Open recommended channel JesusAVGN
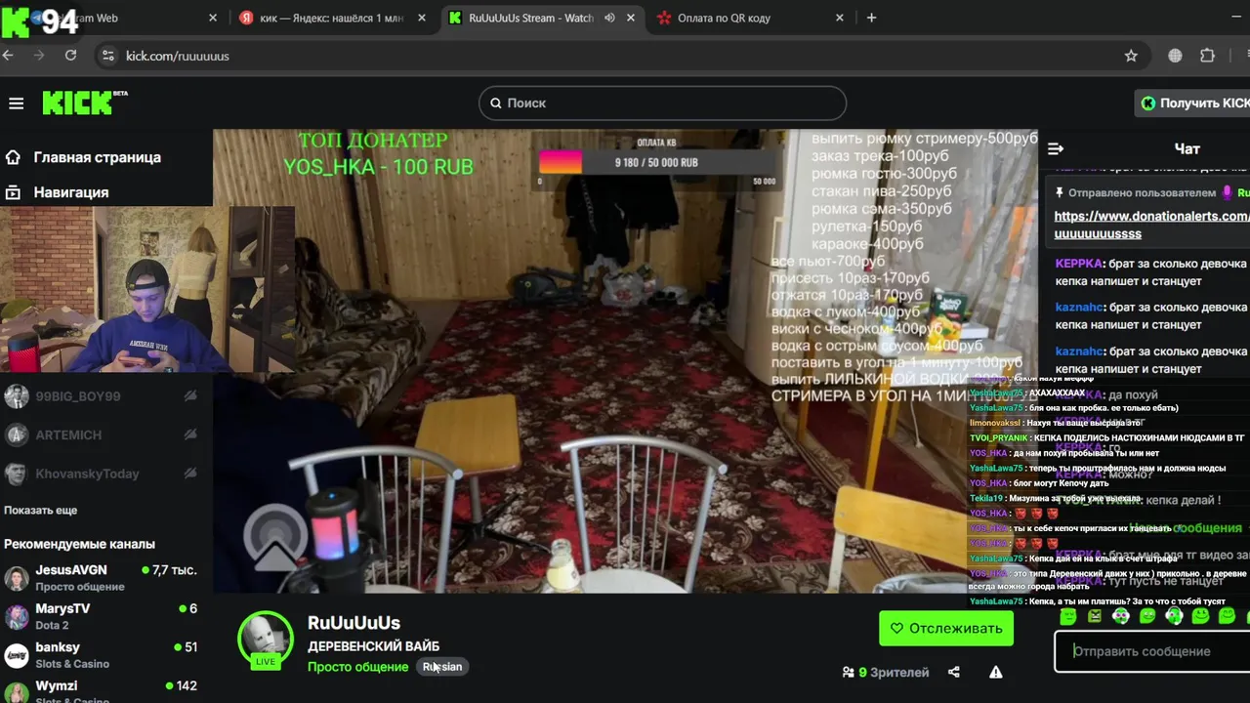 (102, 577)
